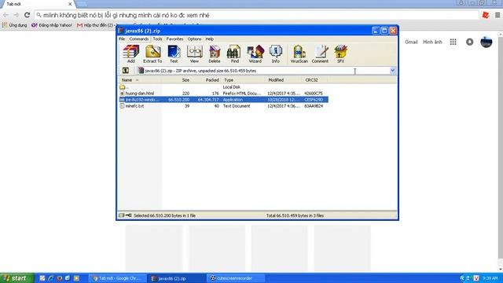The image size is (503, 283).
Task: Add an archive Comment
Action: coord(320,53)
